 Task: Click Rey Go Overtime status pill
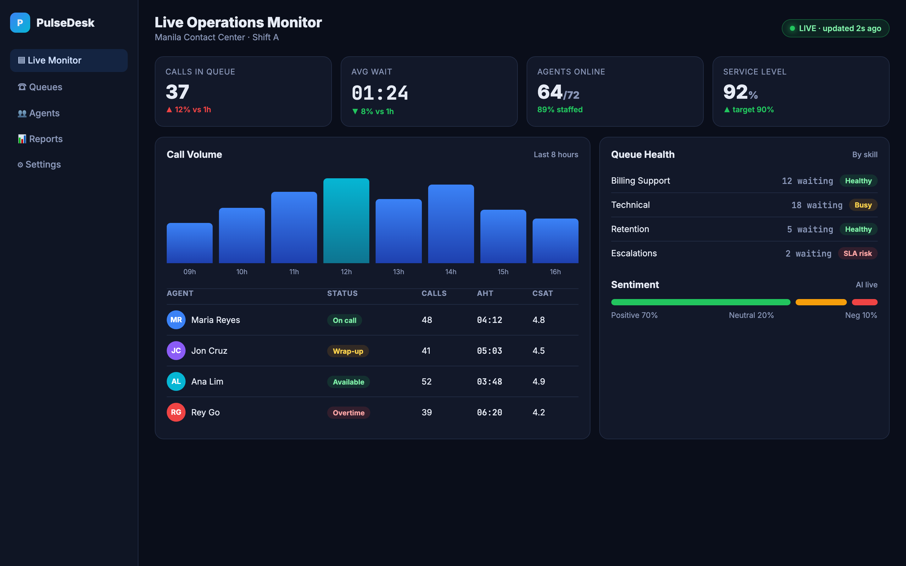[x=349, y=413]
